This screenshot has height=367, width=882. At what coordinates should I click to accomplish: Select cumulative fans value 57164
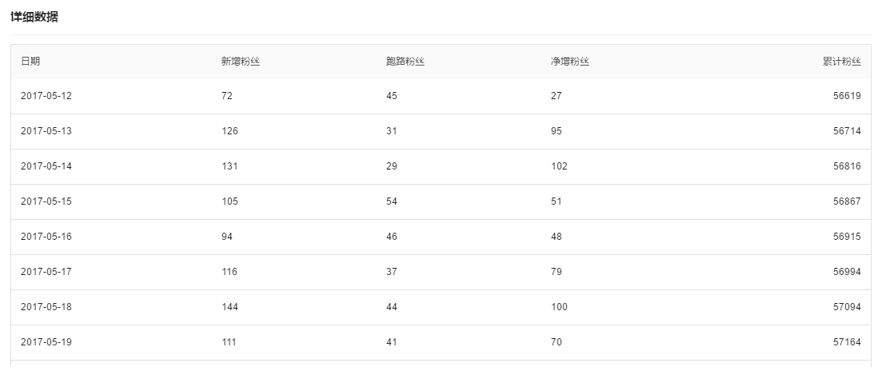[x=847, y=342]
